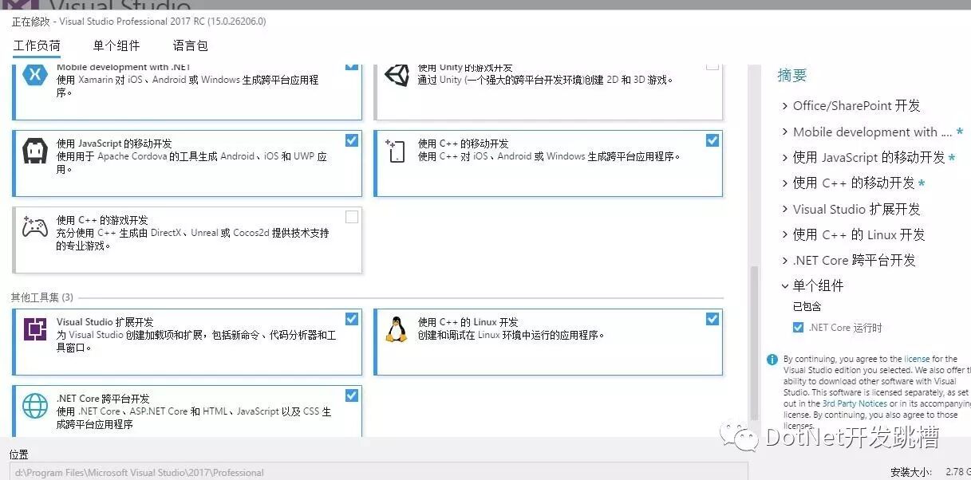
Task: Expand Office/SharePoint 开发 in summary
Action: tap(784, 106)
